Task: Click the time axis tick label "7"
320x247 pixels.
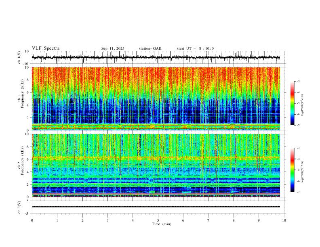Action: [208, 220]
